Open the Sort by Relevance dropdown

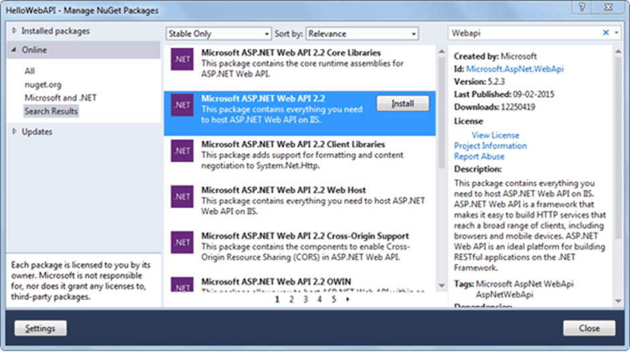click(362, 33)
